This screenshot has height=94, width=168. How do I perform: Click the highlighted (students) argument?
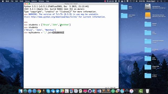[x=58, y=33]
